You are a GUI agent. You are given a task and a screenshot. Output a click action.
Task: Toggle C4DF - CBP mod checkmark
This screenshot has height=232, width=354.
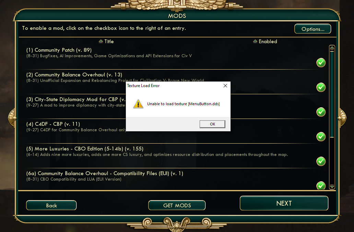point(321,137)
